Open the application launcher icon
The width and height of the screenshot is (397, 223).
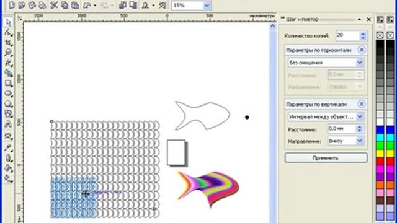click(x=145, y=5)
